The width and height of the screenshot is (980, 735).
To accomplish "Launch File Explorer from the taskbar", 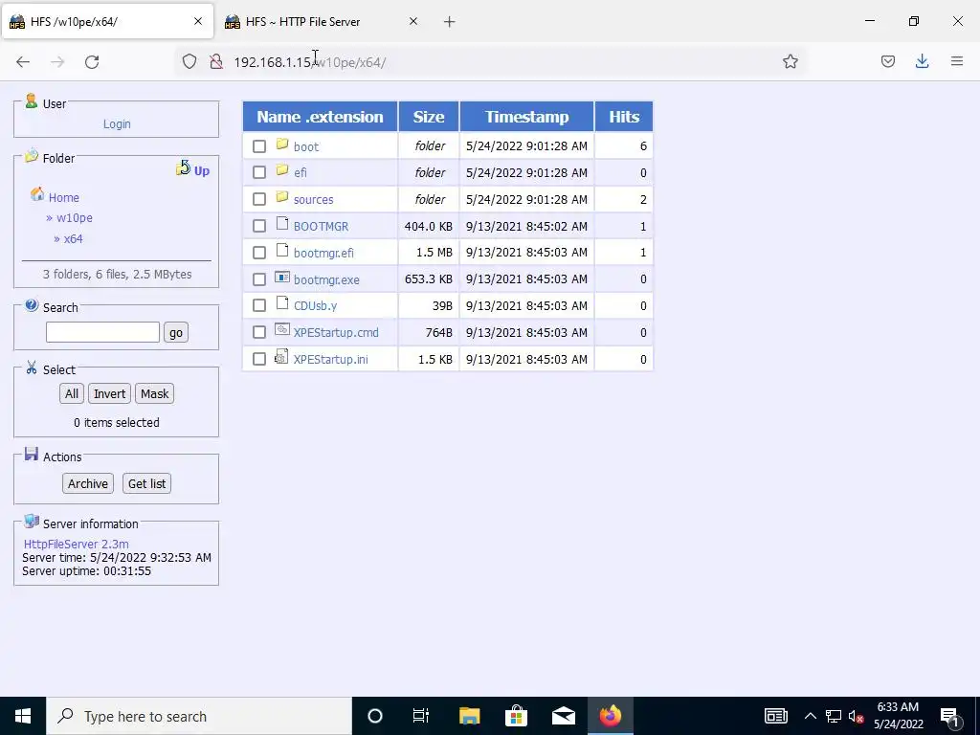I will pos(469,716).
